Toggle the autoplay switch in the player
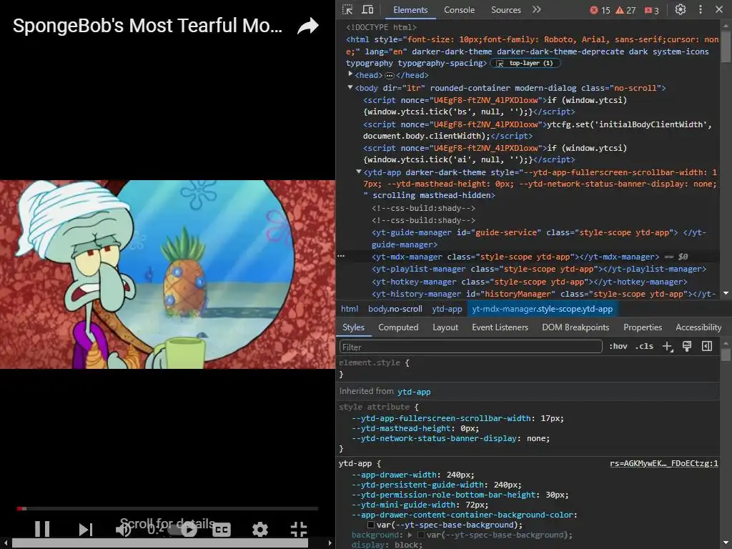Viewport: 732px width, 549px height. point(184,530)
